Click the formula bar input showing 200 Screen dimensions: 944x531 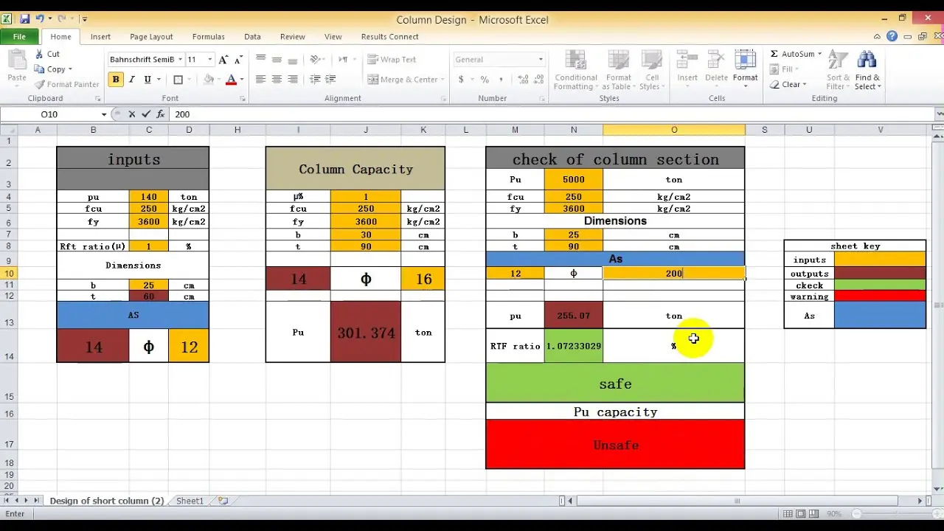point(552,114)
